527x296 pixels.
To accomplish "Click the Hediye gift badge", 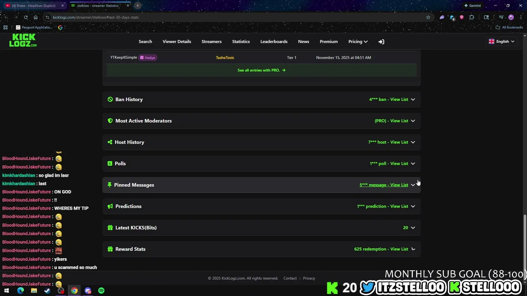I will (147, 58).
